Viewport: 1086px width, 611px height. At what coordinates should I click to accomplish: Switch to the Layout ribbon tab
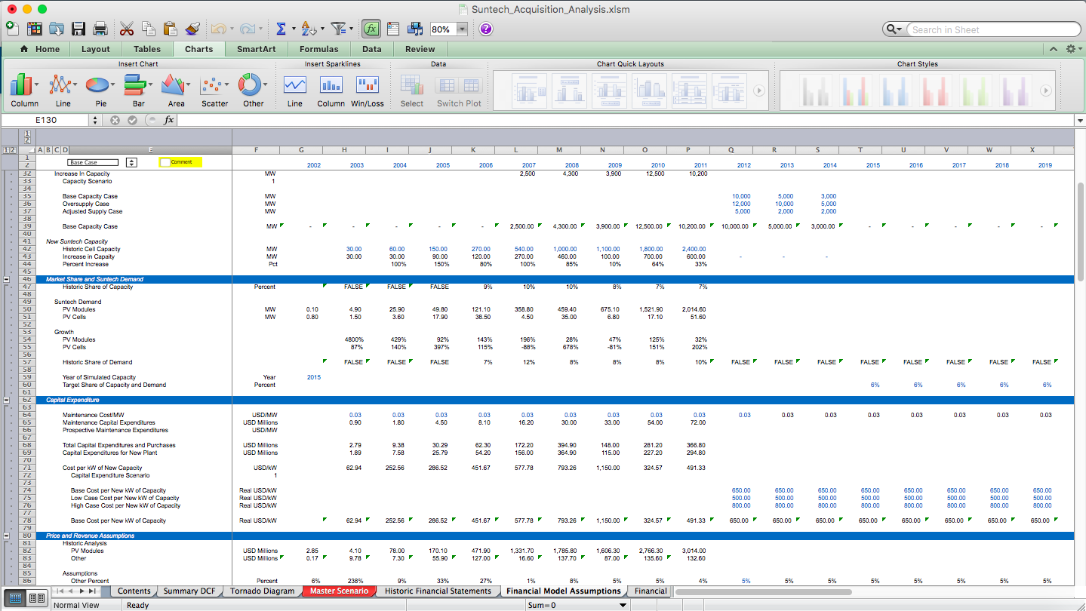pos(96,49)
